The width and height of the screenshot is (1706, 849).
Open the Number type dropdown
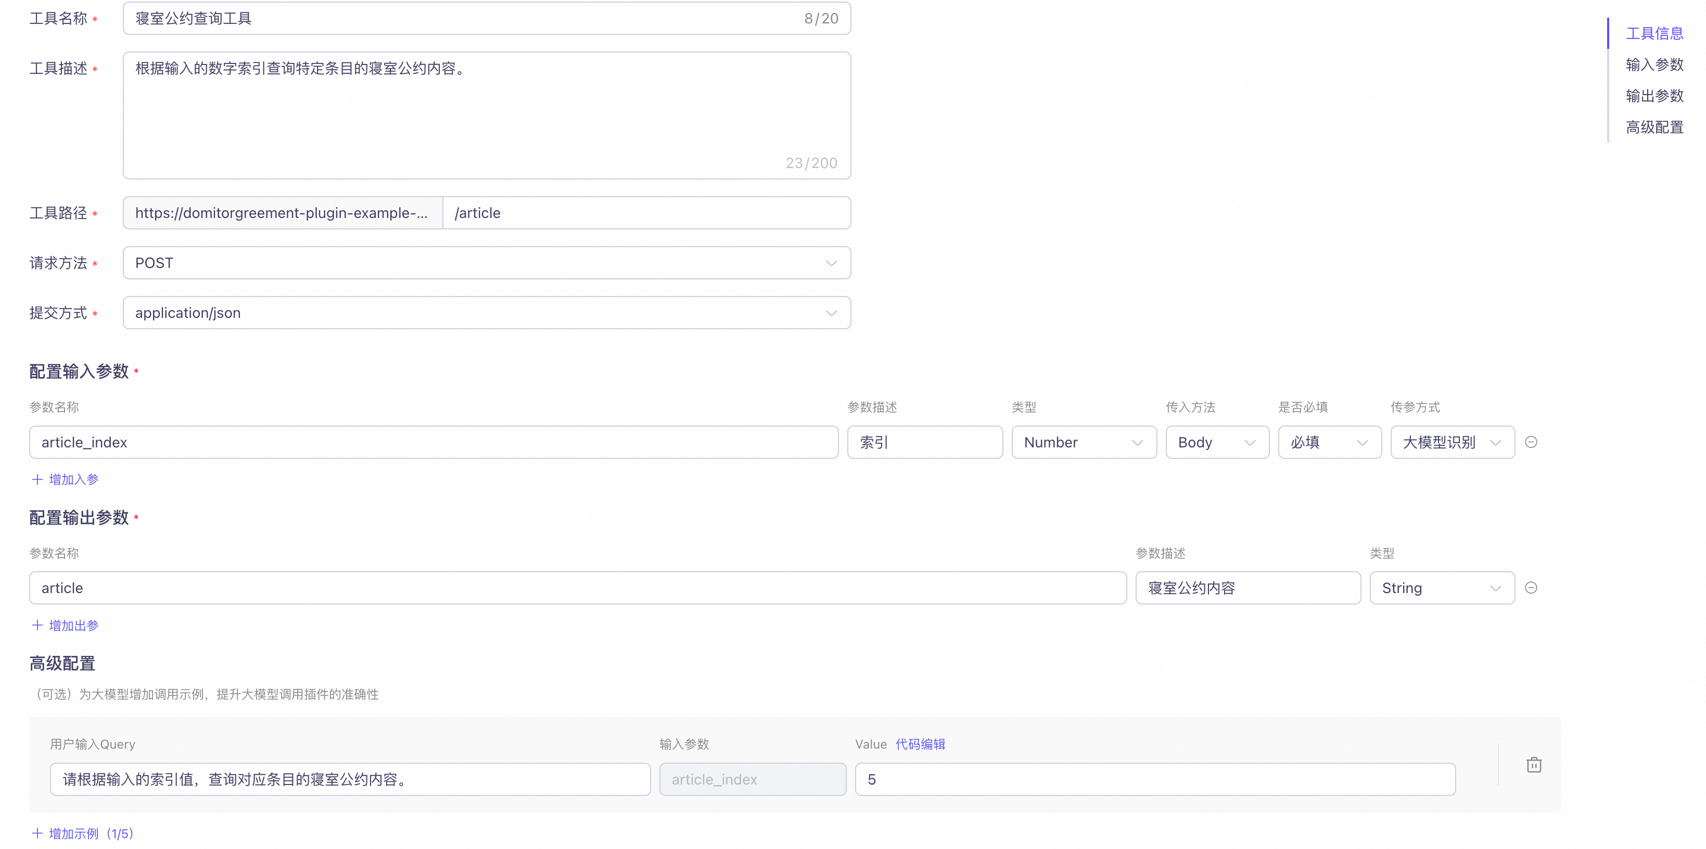click(1084, 442)
